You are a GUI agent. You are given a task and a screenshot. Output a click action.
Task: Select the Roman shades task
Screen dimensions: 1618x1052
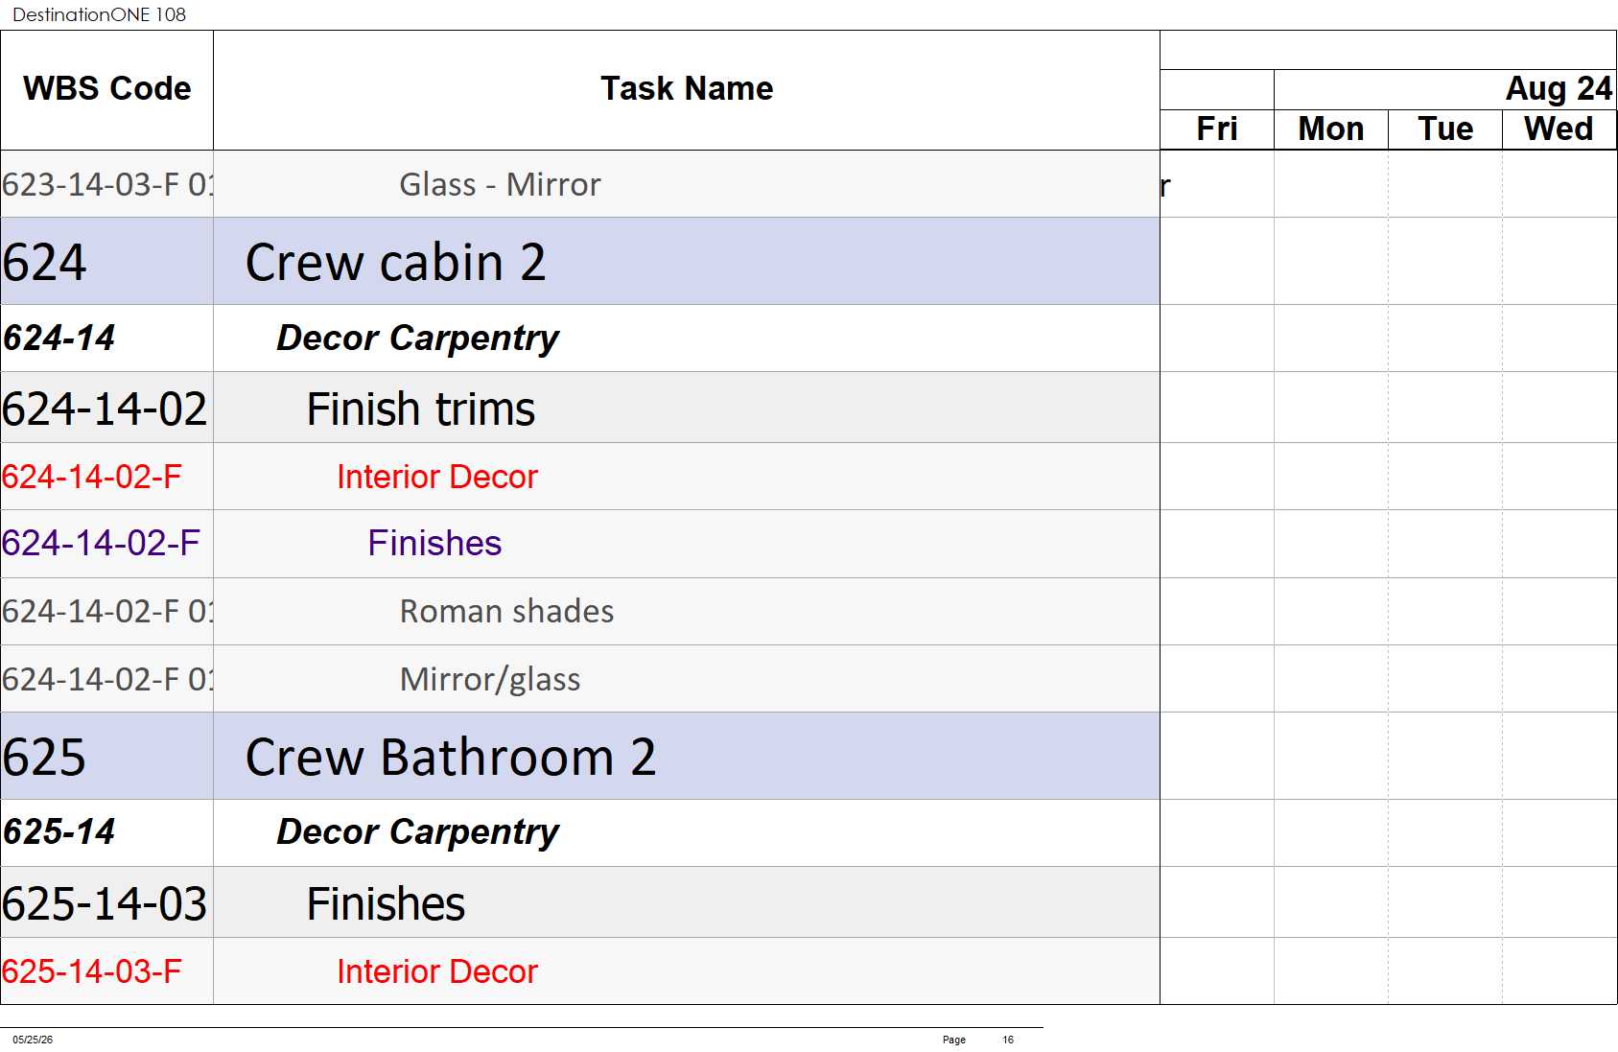(x=506, y=611)
